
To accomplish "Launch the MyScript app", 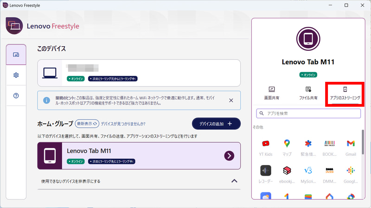I will tap(308, 175).
